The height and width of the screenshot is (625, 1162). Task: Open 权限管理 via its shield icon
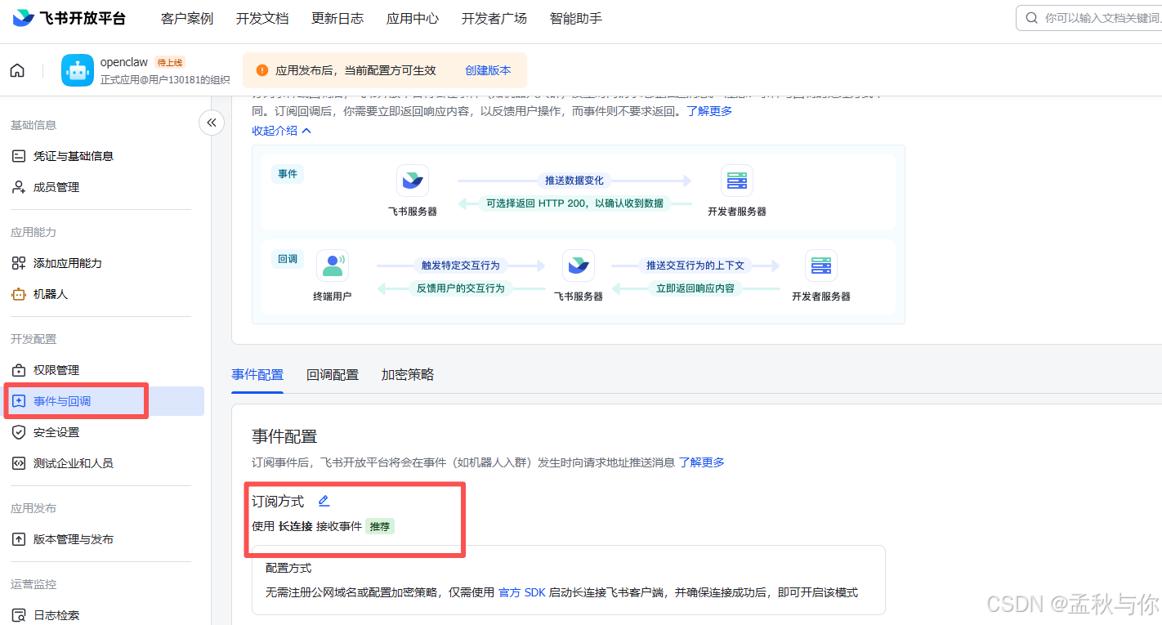coord(18,369)
